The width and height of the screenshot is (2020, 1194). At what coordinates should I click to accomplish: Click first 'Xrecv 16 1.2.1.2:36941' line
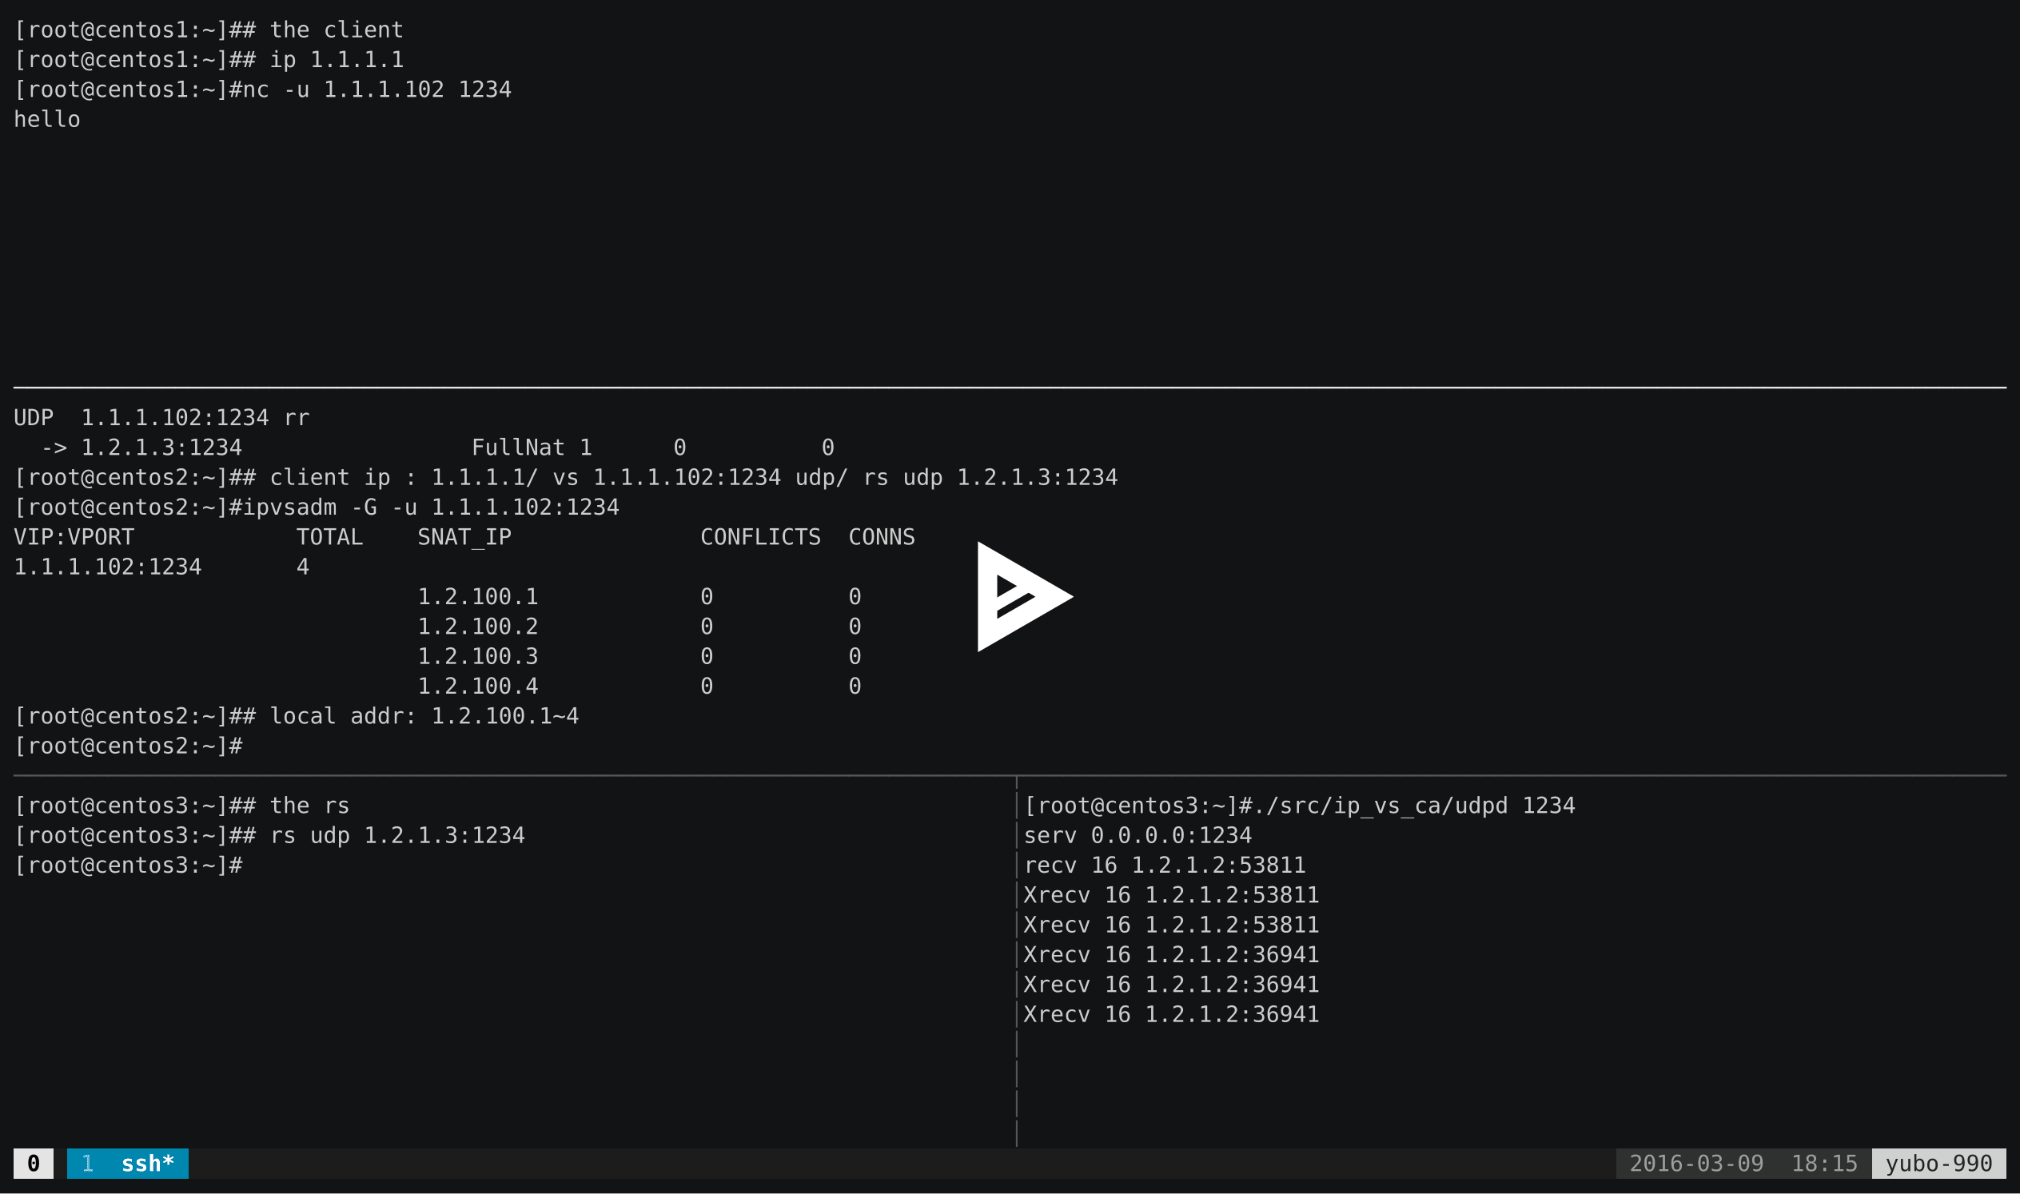click(x=1172, y=954)
